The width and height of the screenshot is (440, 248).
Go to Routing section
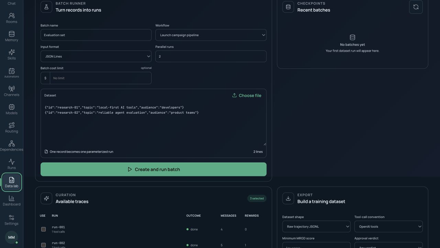coord(11,127)
